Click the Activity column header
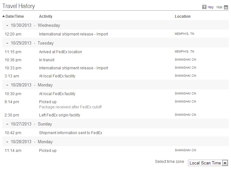 (46, 16)
